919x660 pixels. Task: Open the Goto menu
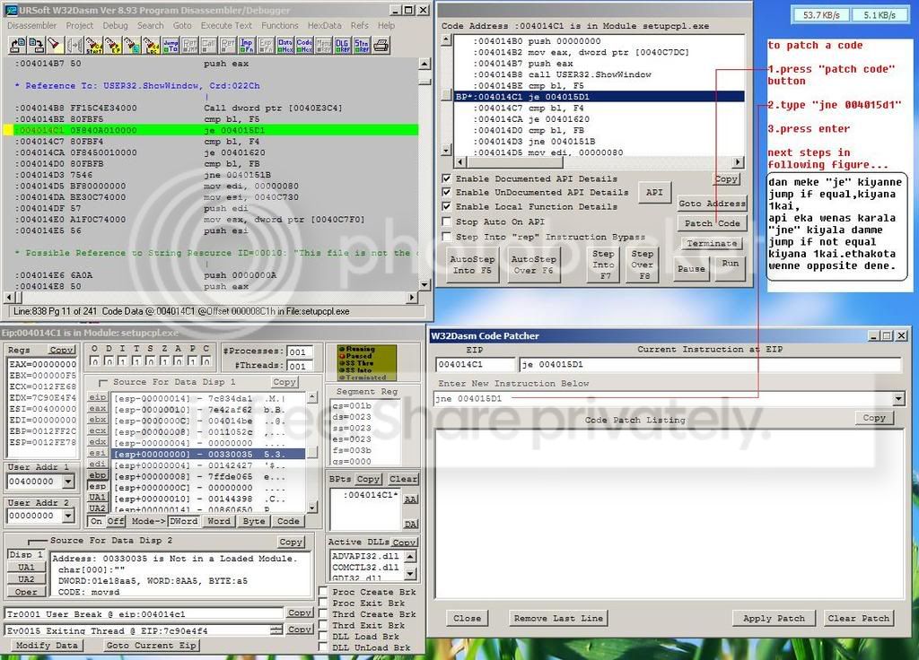(182, 26)
